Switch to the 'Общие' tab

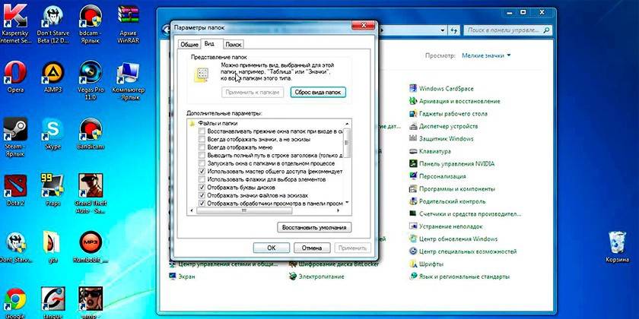click(189, 46)
